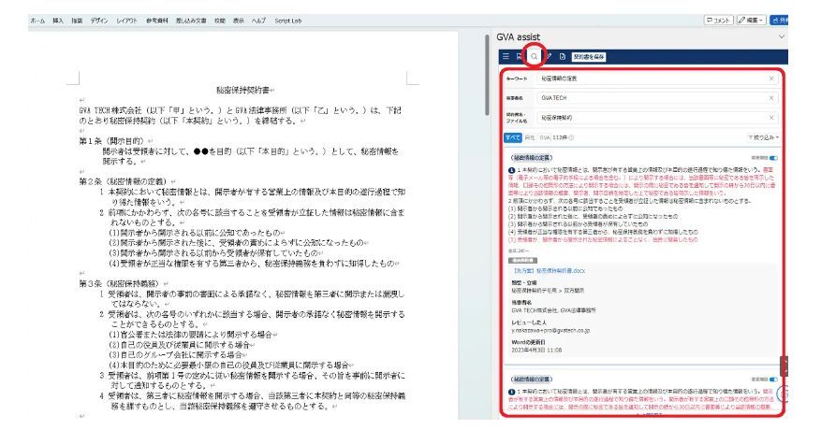Open the レイアウト ribbon tab
This screenshot has width=821, height=444.
pos(126,21)
